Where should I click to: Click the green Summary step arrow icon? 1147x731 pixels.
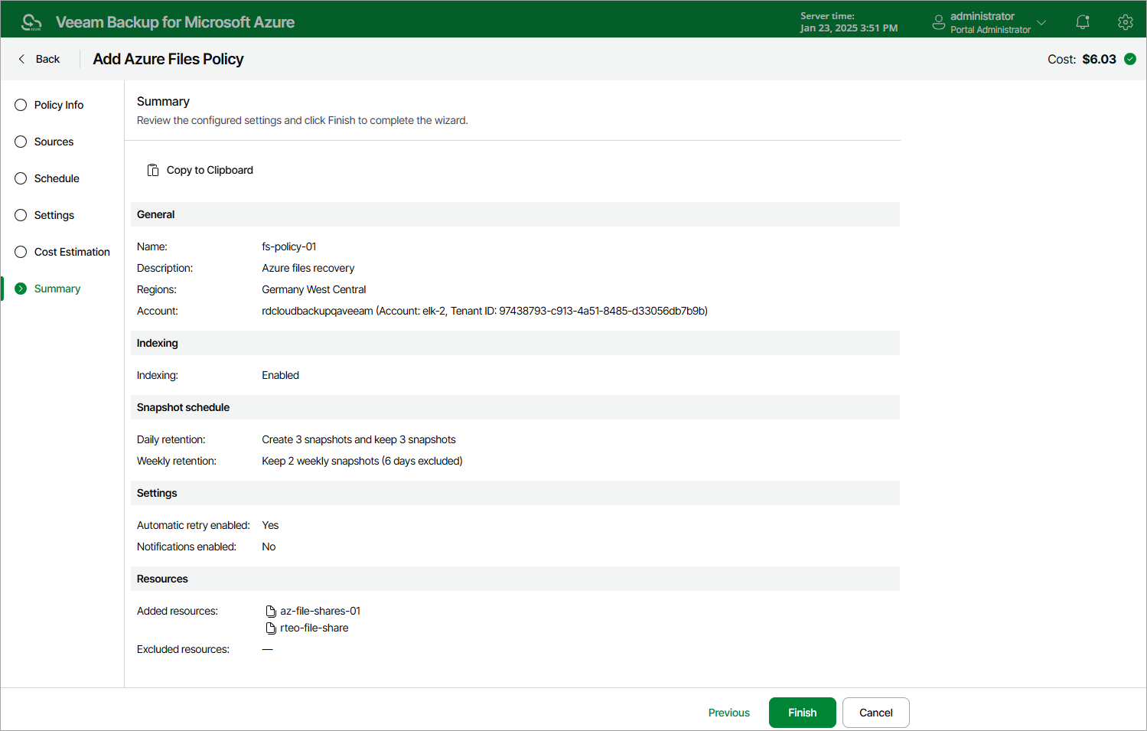pos(21,289)
